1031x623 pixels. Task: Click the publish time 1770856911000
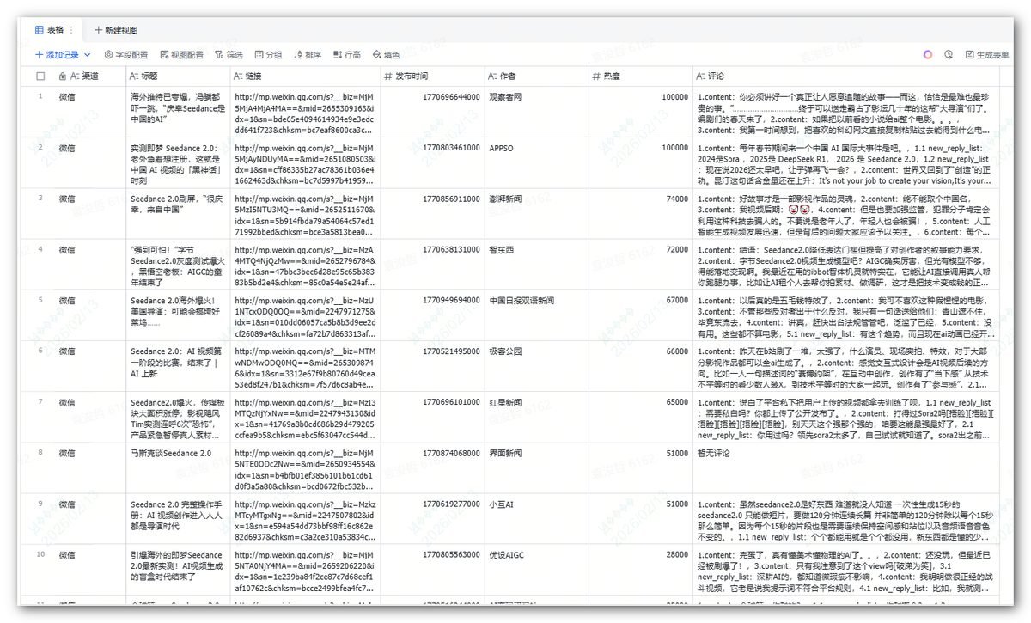tap(451, 199)
